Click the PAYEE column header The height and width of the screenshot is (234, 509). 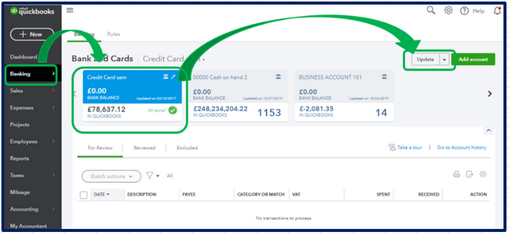(x=189, y=194)
